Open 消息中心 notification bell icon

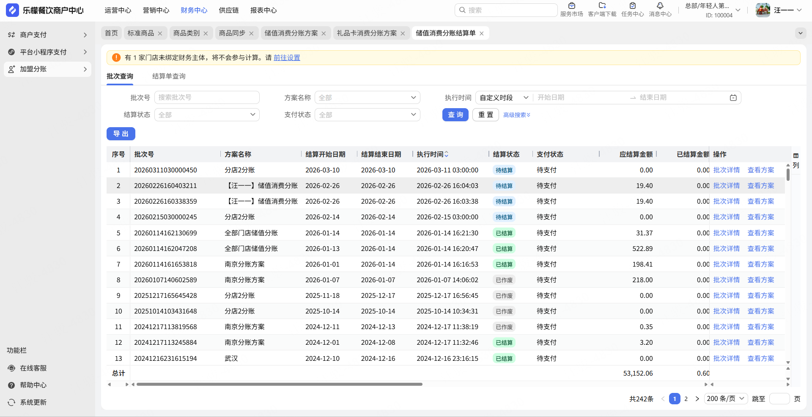660,6
